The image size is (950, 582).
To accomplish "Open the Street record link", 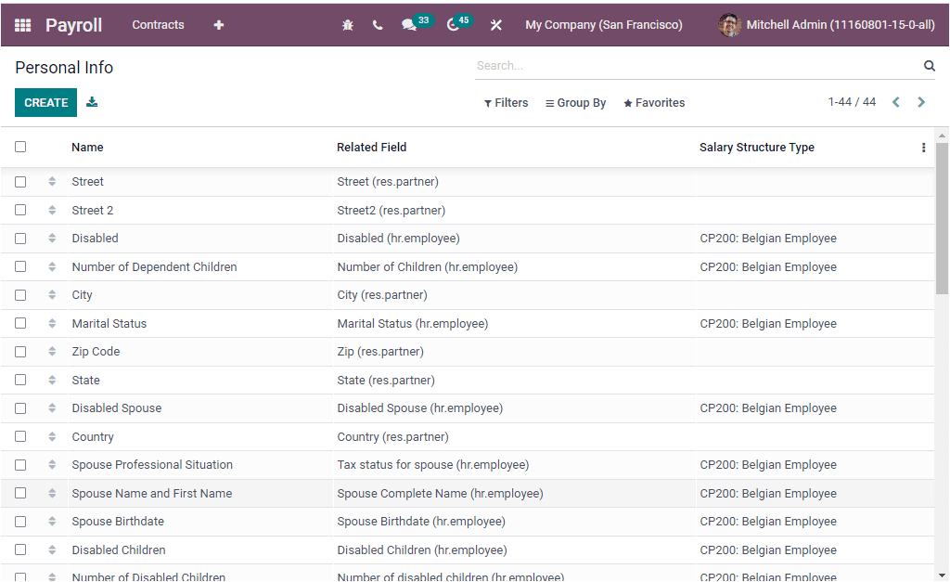I will pos(87,182).
